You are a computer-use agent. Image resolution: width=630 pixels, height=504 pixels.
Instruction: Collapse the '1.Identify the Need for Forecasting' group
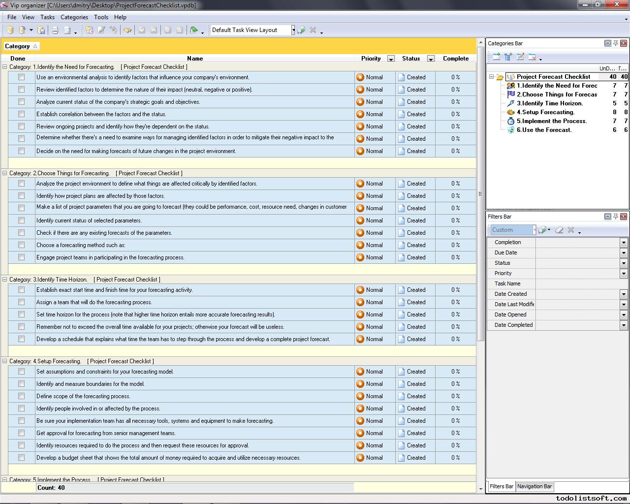click(x=5, y=67)
